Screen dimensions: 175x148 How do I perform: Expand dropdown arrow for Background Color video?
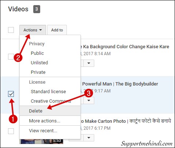coord(89,63)
